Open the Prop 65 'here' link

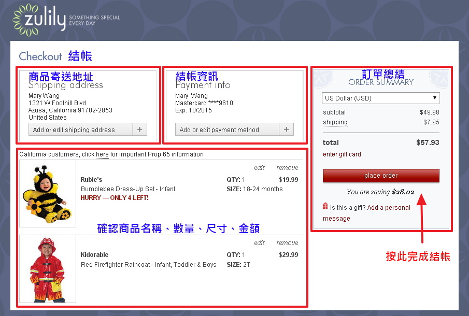click(102, 154)
